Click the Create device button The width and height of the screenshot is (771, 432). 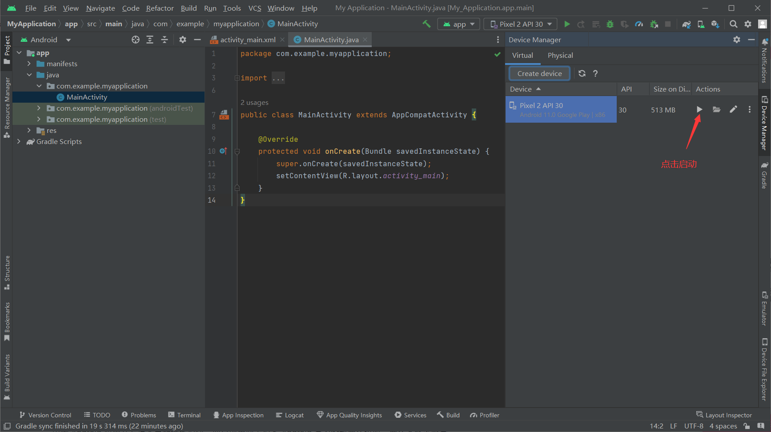coord(539,73)
